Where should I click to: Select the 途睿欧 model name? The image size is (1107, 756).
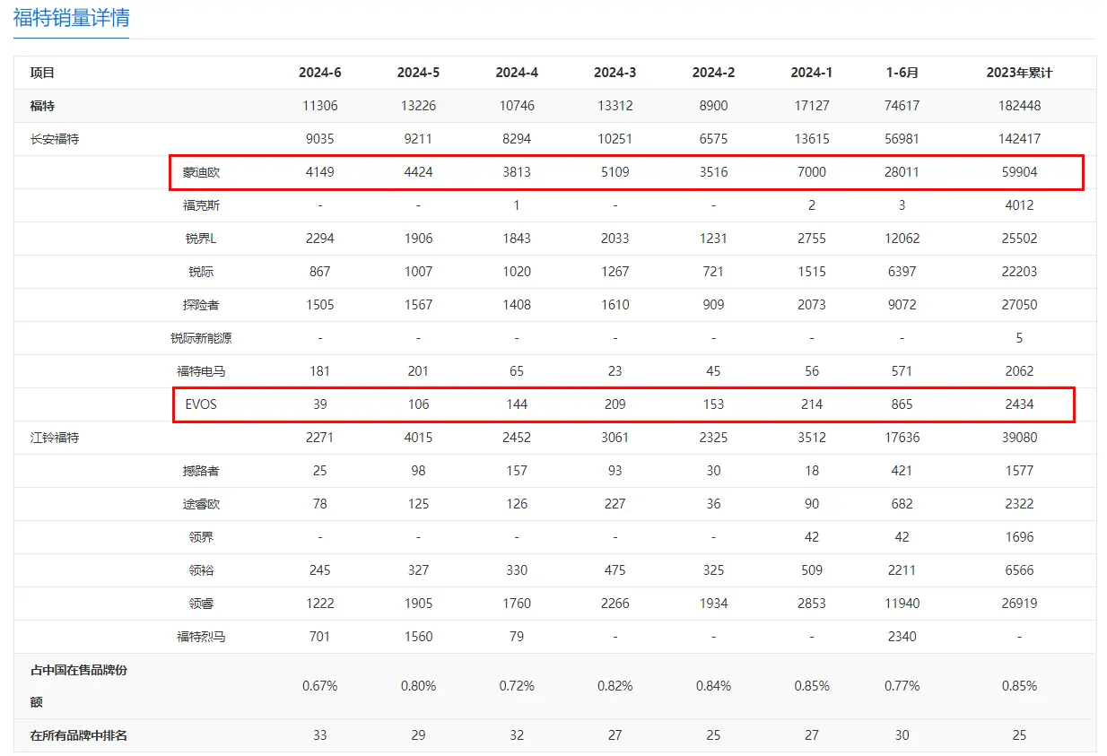coord(201,504)
